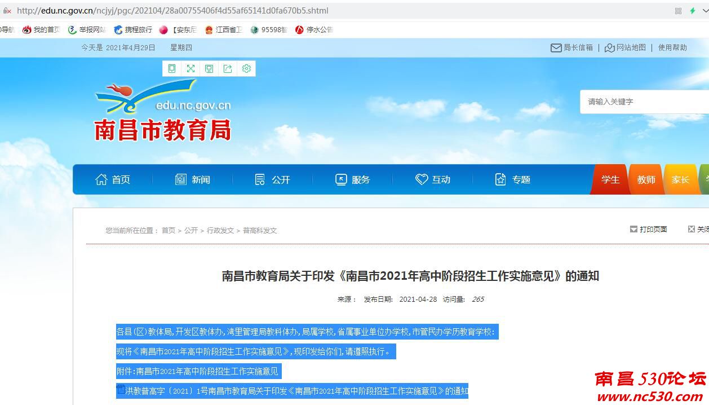The height and width of the screenshot is (405, 709).
Task: Click the share icon in the page toolbar
Action: coord(228,68)
